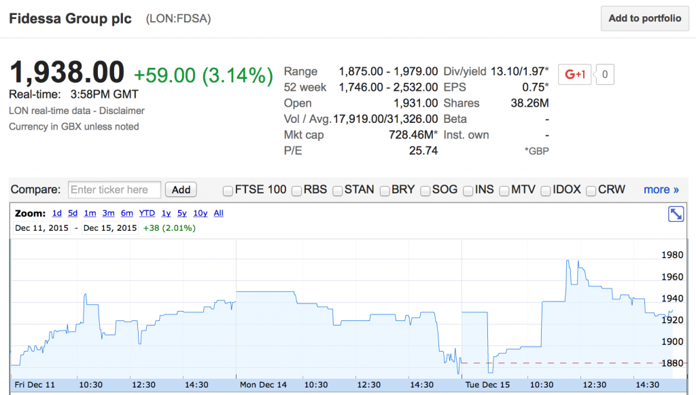Viewport: 696px width, 395px height.
Task: Enable the SOG comparison checkbox
Action: [425, 191]
